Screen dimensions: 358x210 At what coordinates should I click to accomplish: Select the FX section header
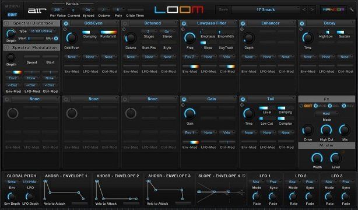327,99
